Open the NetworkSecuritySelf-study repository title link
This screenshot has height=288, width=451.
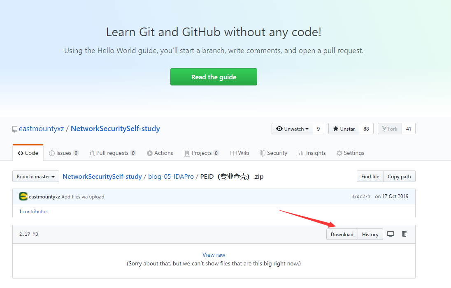[115, 129]
